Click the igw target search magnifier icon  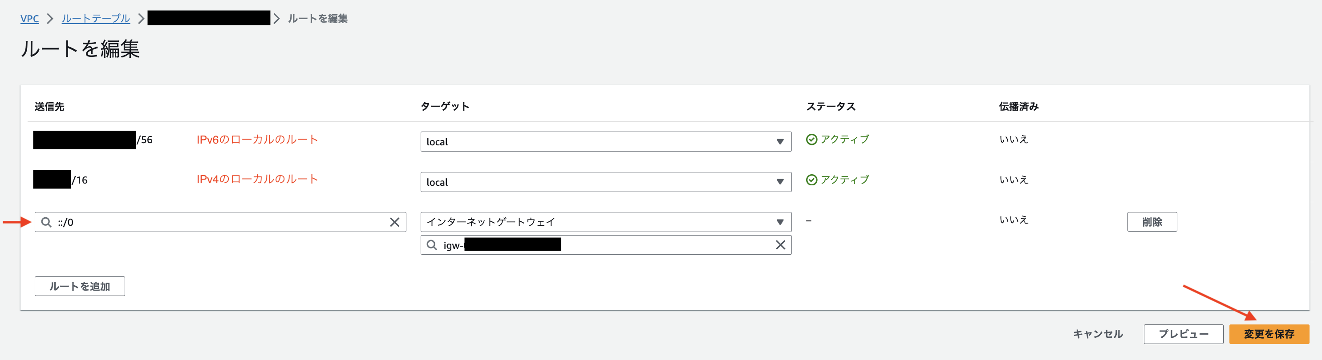432,245
